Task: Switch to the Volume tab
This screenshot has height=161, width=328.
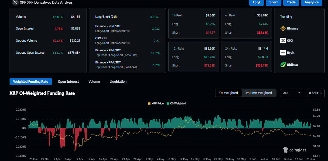Action: (94, 82)
